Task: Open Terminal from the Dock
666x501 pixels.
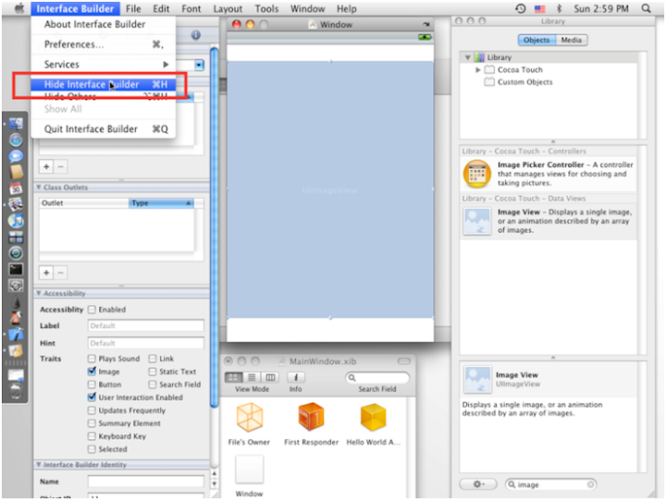Action: pos(16,269)
